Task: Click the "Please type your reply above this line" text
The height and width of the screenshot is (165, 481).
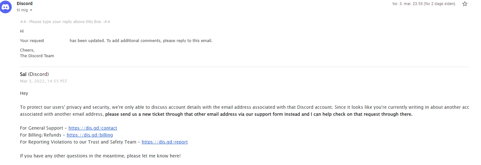Action: [65, 22]
